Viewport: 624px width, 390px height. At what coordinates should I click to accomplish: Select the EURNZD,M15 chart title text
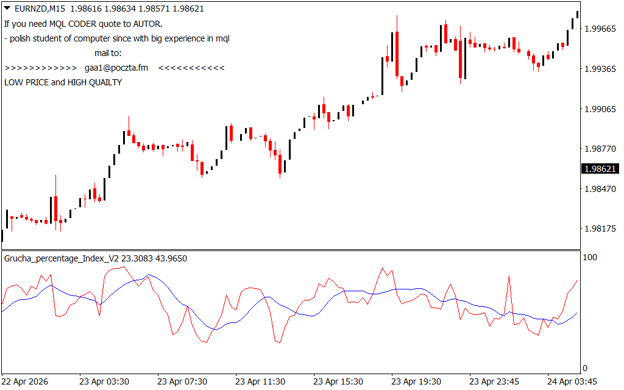point(40,9)
